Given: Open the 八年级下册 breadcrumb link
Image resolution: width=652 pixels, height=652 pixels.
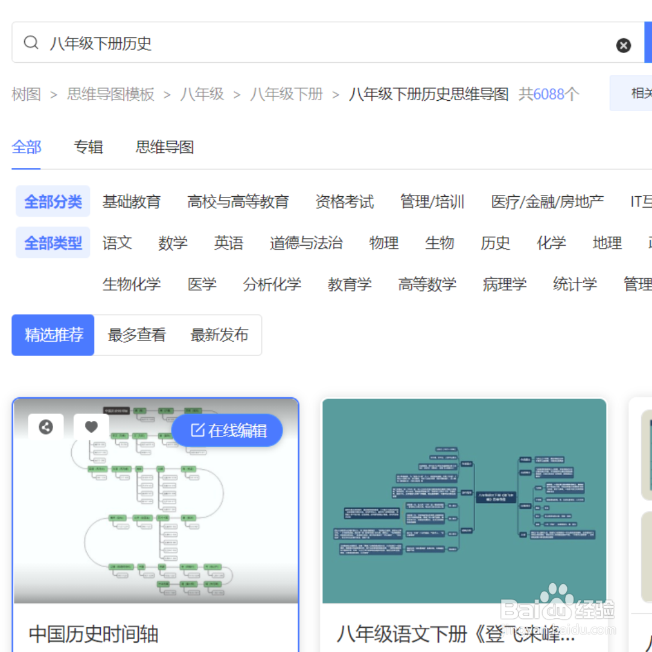Looking at the screenshot, I should pos(286,94).
